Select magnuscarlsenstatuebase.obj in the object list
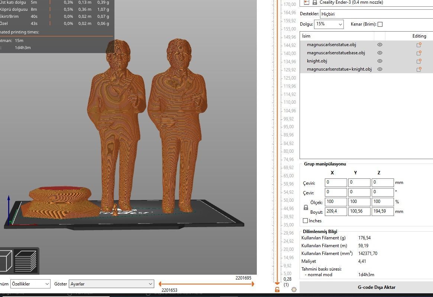The image size is (433, 297). [336, 53]
